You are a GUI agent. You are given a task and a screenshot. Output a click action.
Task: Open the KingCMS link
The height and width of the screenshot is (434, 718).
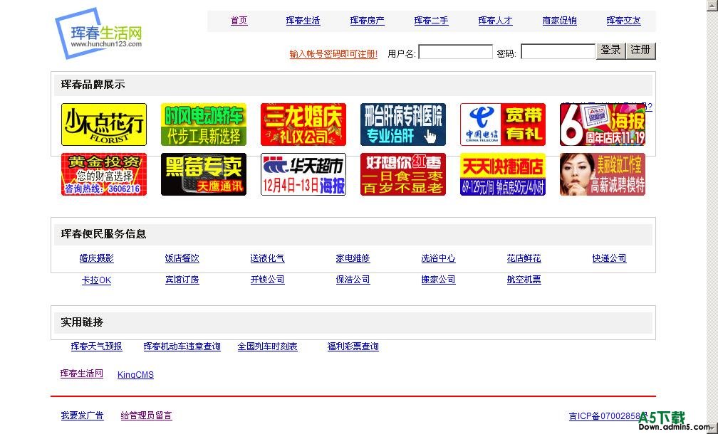pyautogui.click(x=135, y=375)
